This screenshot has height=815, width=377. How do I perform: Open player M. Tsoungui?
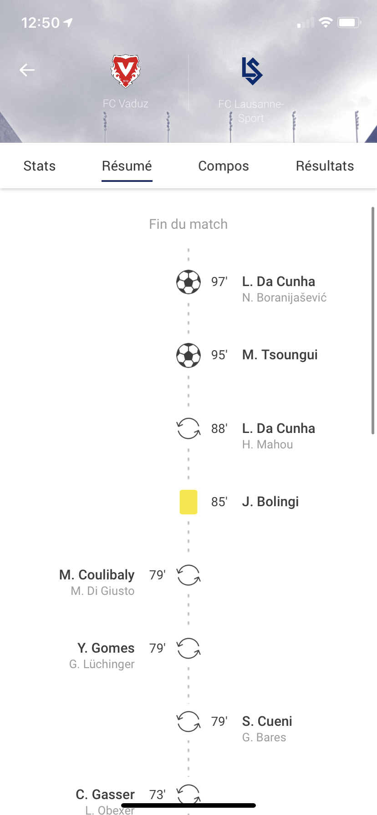[280, 355]
